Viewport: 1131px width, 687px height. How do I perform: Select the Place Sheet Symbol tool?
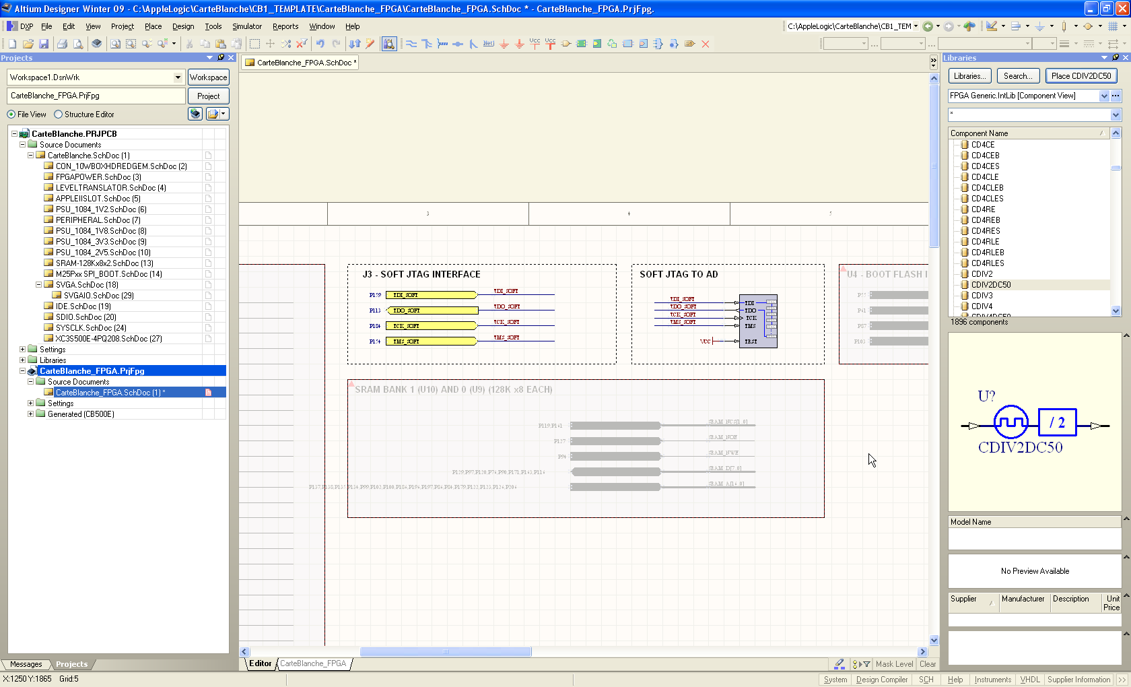pos(582,44)
